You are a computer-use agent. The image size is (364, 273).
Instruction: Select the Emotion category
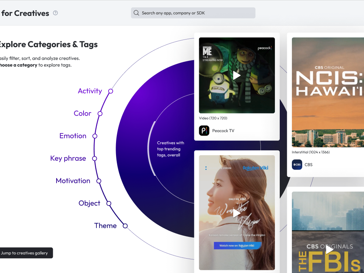73,136
